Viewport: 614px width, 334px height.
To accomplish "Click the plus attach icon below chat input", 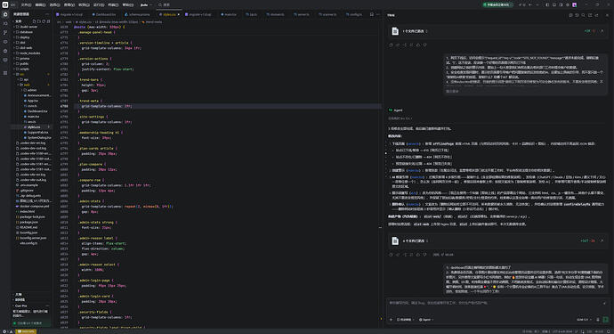I will pyautogui.click(x=391, y=320).
